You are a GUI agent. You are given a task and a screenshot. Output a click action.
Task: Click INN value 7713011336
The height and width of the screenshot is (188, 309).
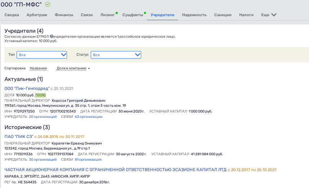click(x=23, y=154)
